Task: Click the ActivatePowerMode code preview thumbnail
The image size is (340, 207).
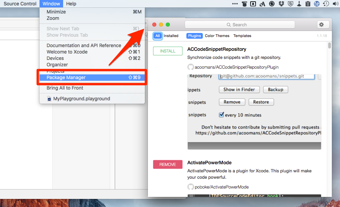Action: (x=254, y=196)
